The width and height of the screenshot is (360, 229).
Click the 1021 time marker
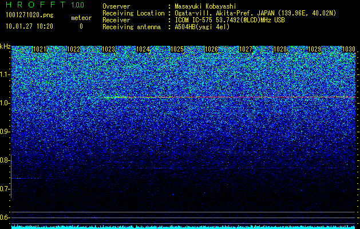(x=39, y=49)
